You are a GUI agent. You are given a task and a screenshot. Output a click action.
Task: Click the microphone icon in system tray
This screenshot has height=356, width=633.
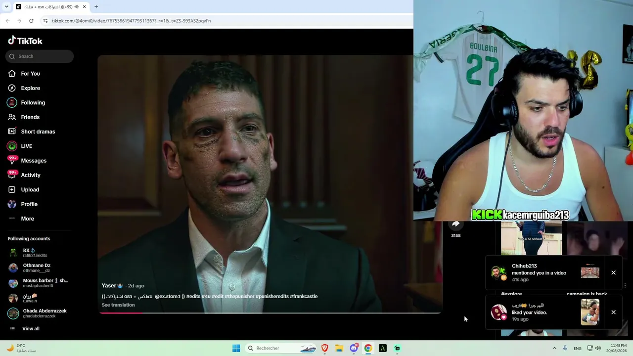pos(565,348)
